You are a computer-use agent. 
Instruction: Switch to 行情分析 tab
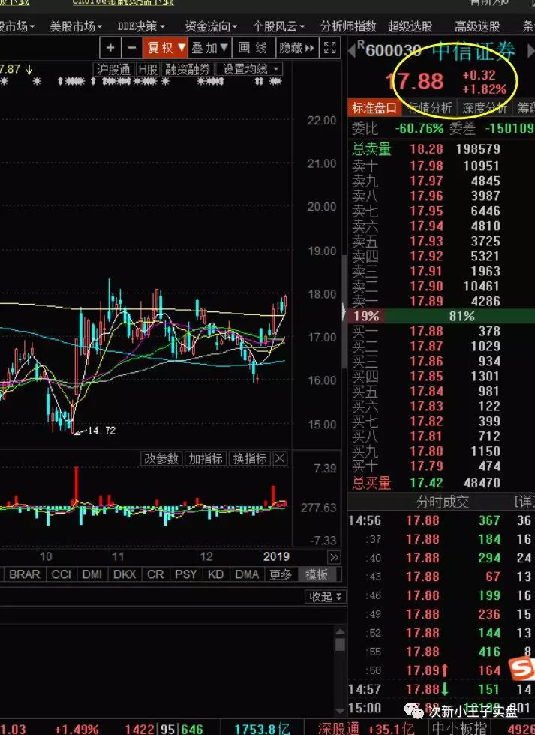pyautogui.click(x=430, y=108)
